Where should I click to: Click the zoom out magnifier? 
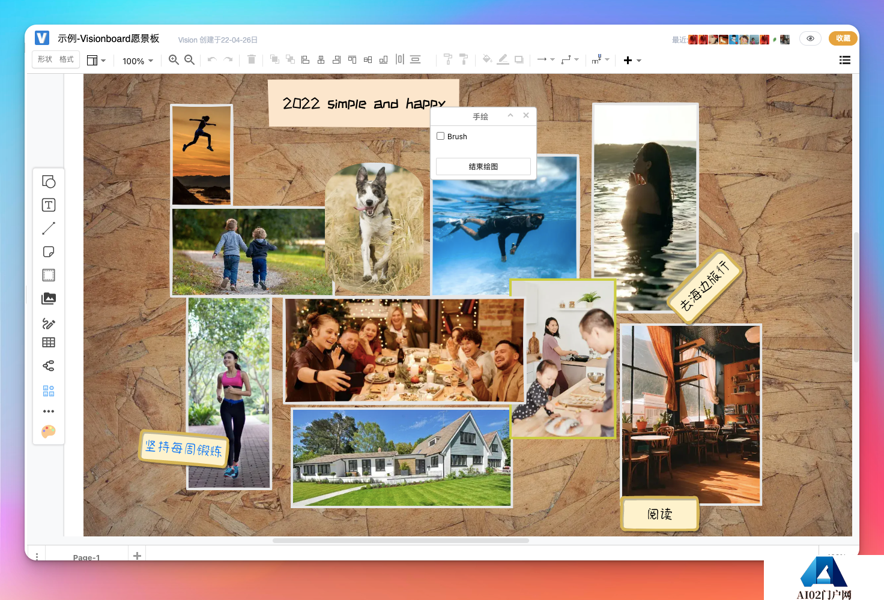coord(189,60)
